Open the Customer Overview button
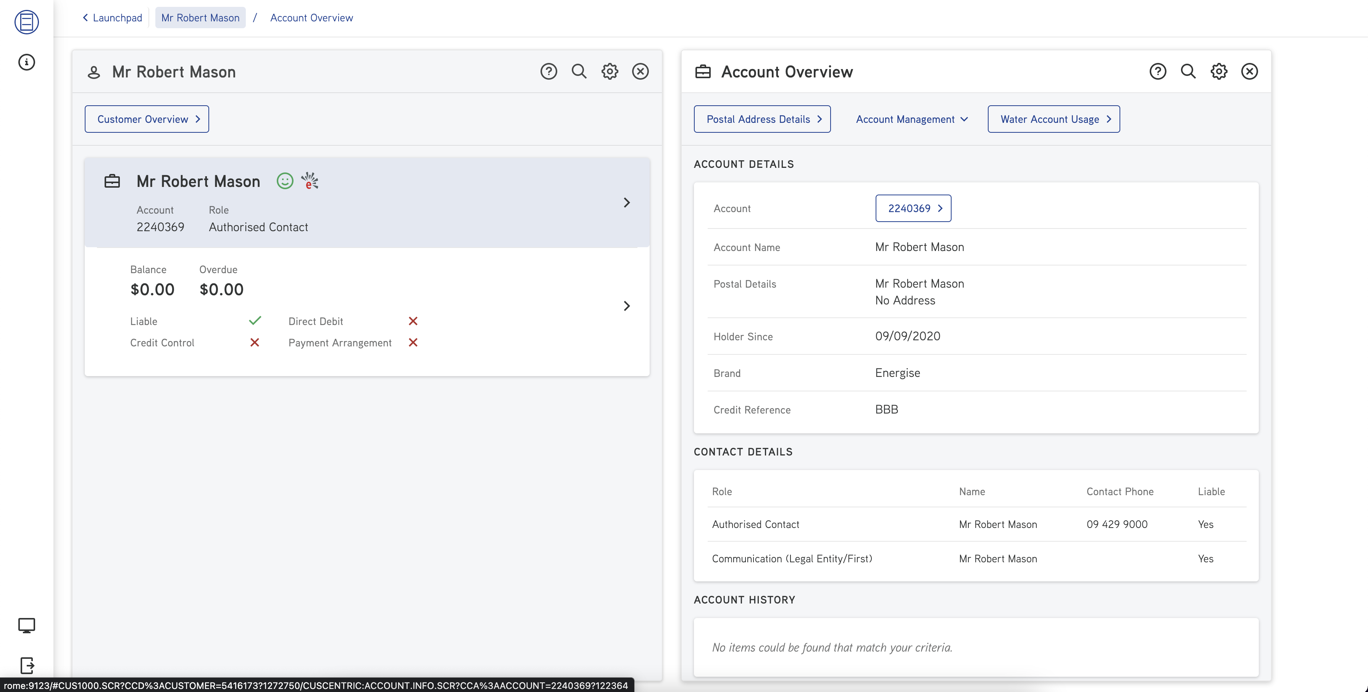 pos(147,119)
